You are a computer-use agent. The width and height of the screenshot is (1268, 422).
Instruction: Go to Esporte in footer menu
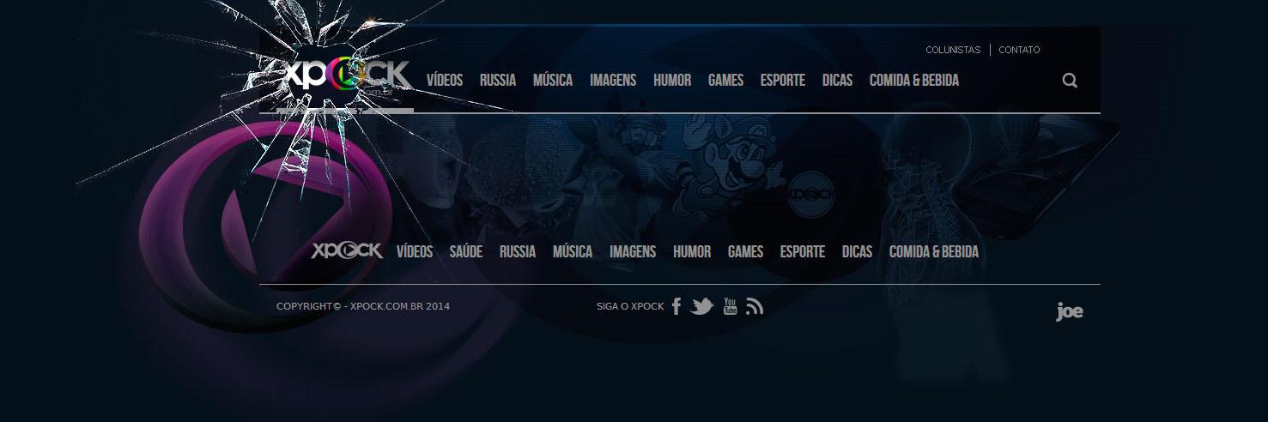pos(803,252)
